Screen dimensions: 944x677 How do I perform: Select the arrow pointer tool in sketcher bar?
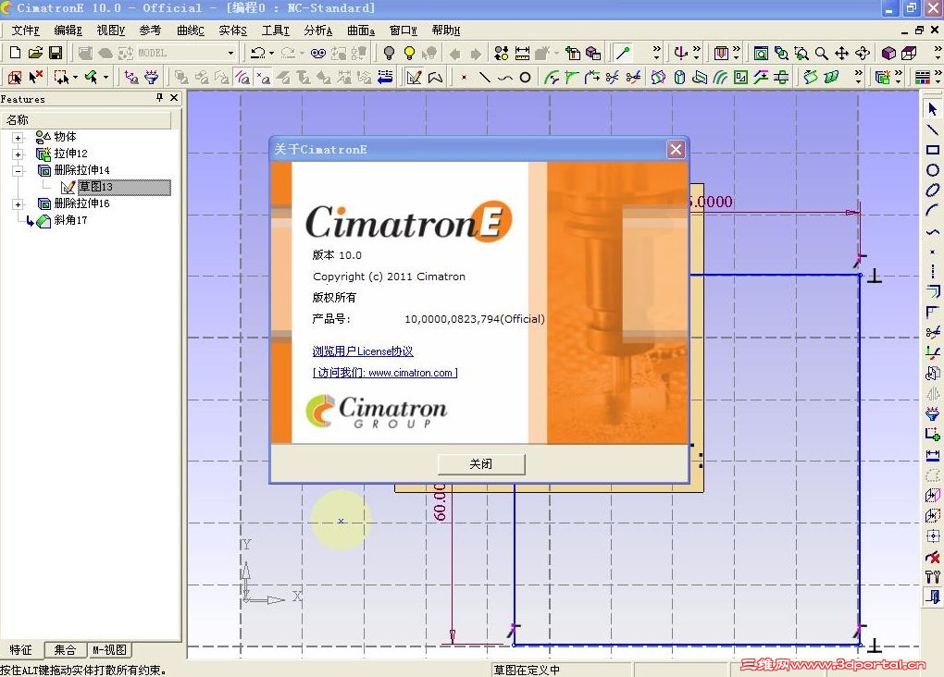[932, 109]
